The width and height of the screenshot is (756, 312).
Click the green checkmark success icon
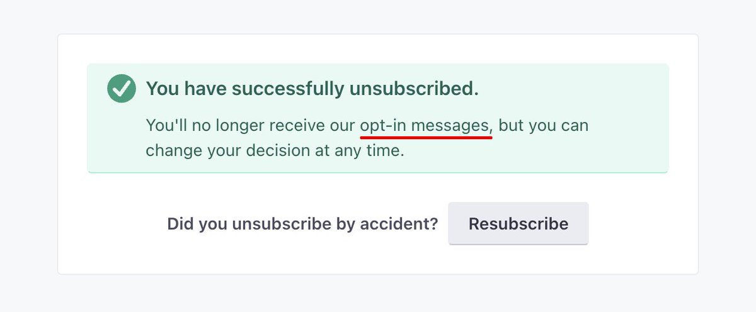coord(122,89)
